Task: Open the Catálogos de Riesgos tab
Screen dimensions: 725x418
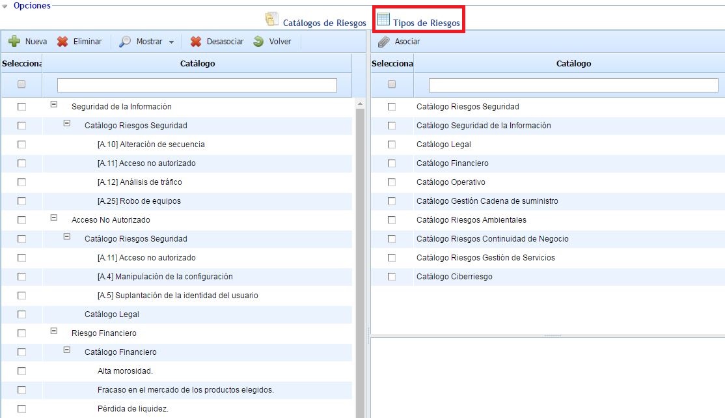Action: pyautogui.click(x=324, y=23)
